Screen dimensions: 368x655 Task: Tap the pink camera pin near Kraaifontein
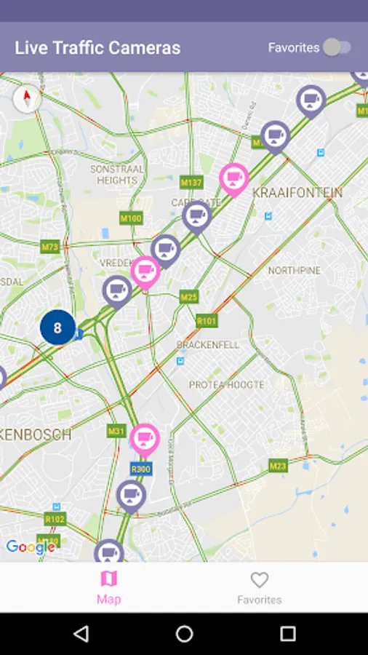pyautogui.click(x=234, y=178)
